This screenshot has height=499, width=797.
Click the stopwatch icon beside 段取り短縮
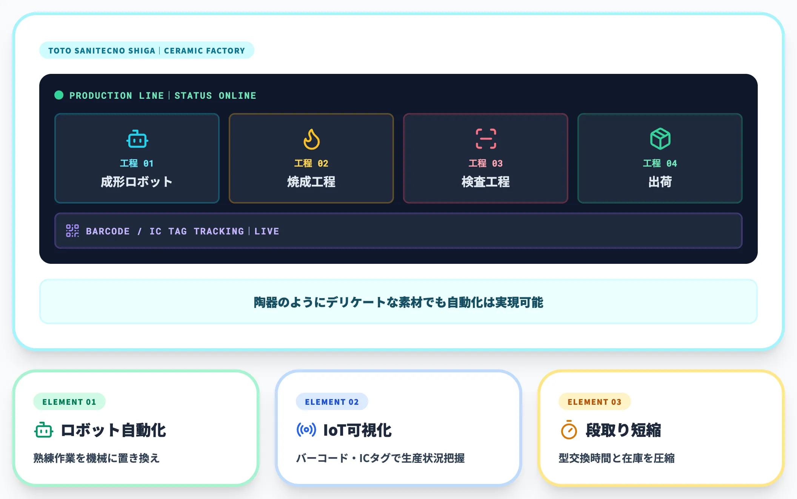click(x=569, y=430)
